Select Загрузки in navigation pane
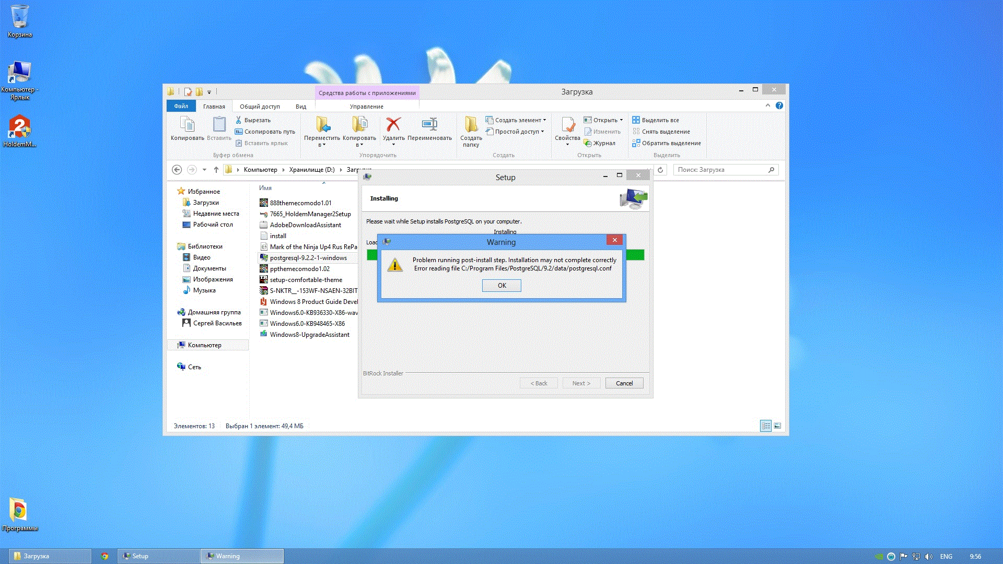This screenshot has height=564, width=1003. tap(206, 203)
